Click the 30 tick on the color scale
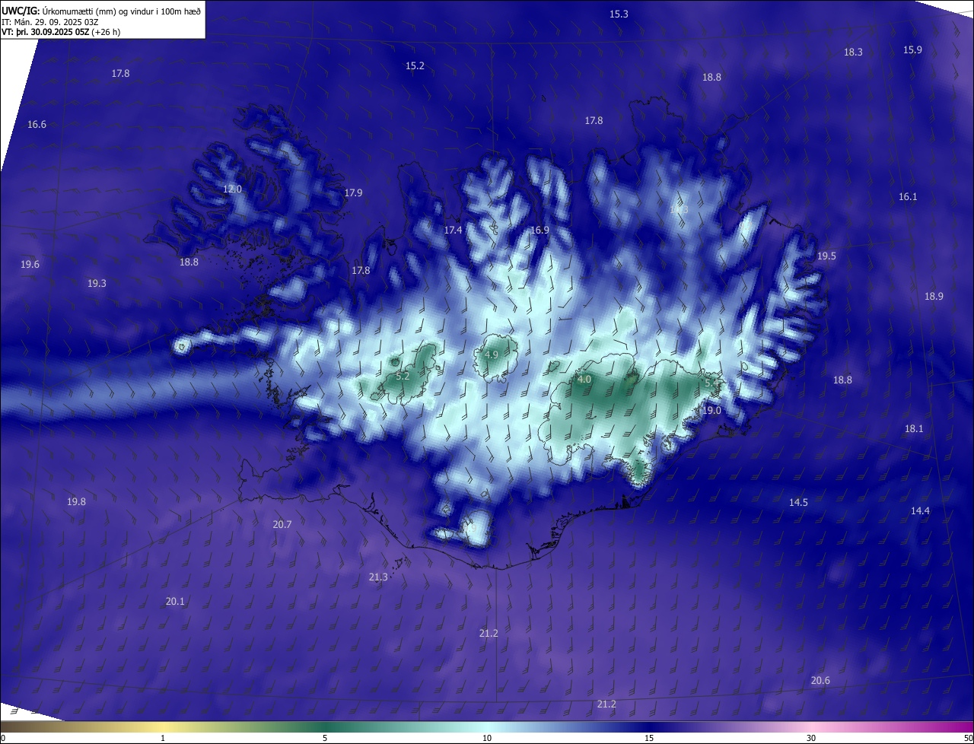Image resolution: width=974 pixels, height=744 pixels. [811, 739]
